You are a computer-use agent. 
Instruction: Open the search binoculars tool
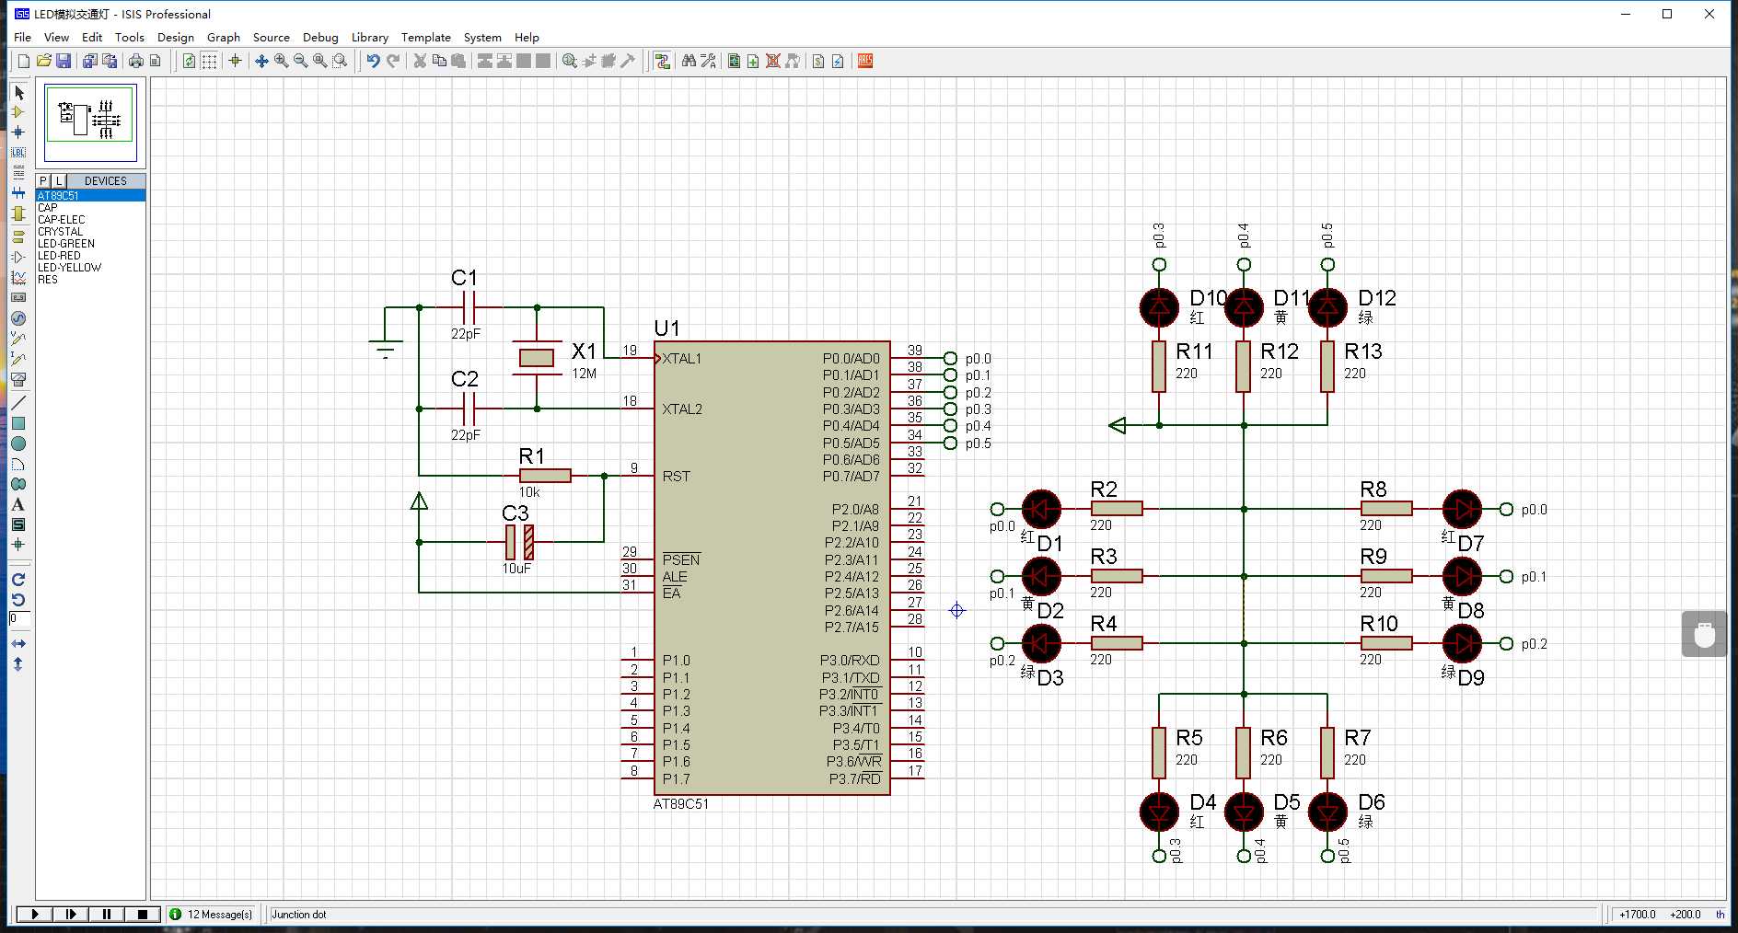689,61
